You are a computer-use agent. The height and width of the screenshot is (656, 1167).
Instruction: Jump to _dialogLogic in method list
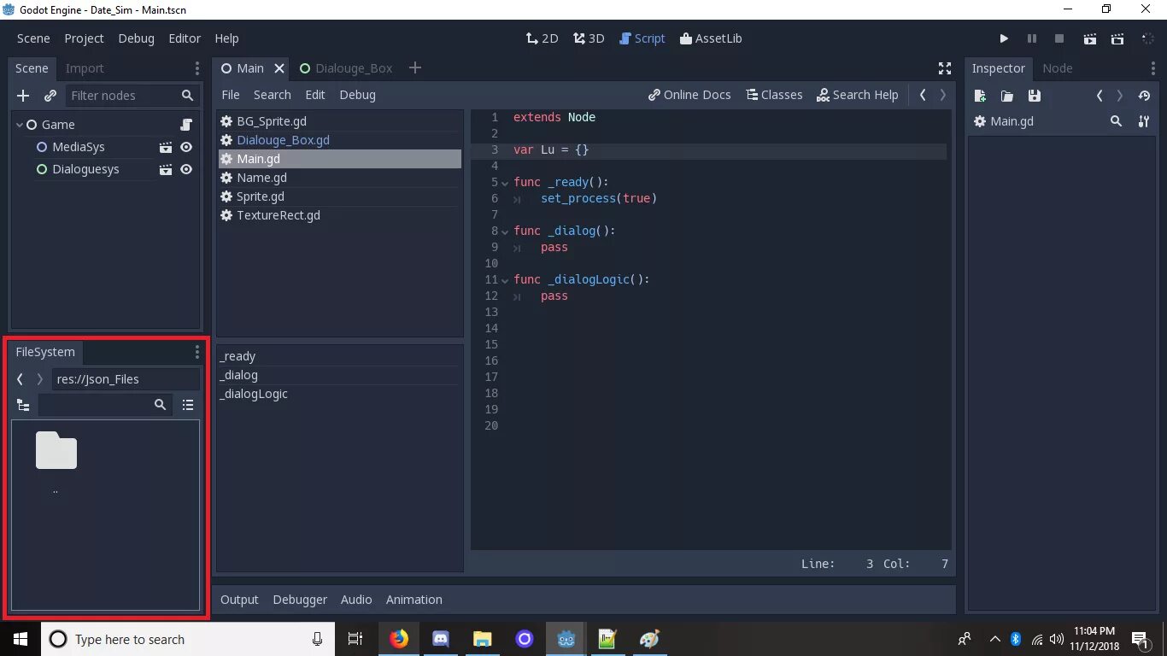point(338,394)
